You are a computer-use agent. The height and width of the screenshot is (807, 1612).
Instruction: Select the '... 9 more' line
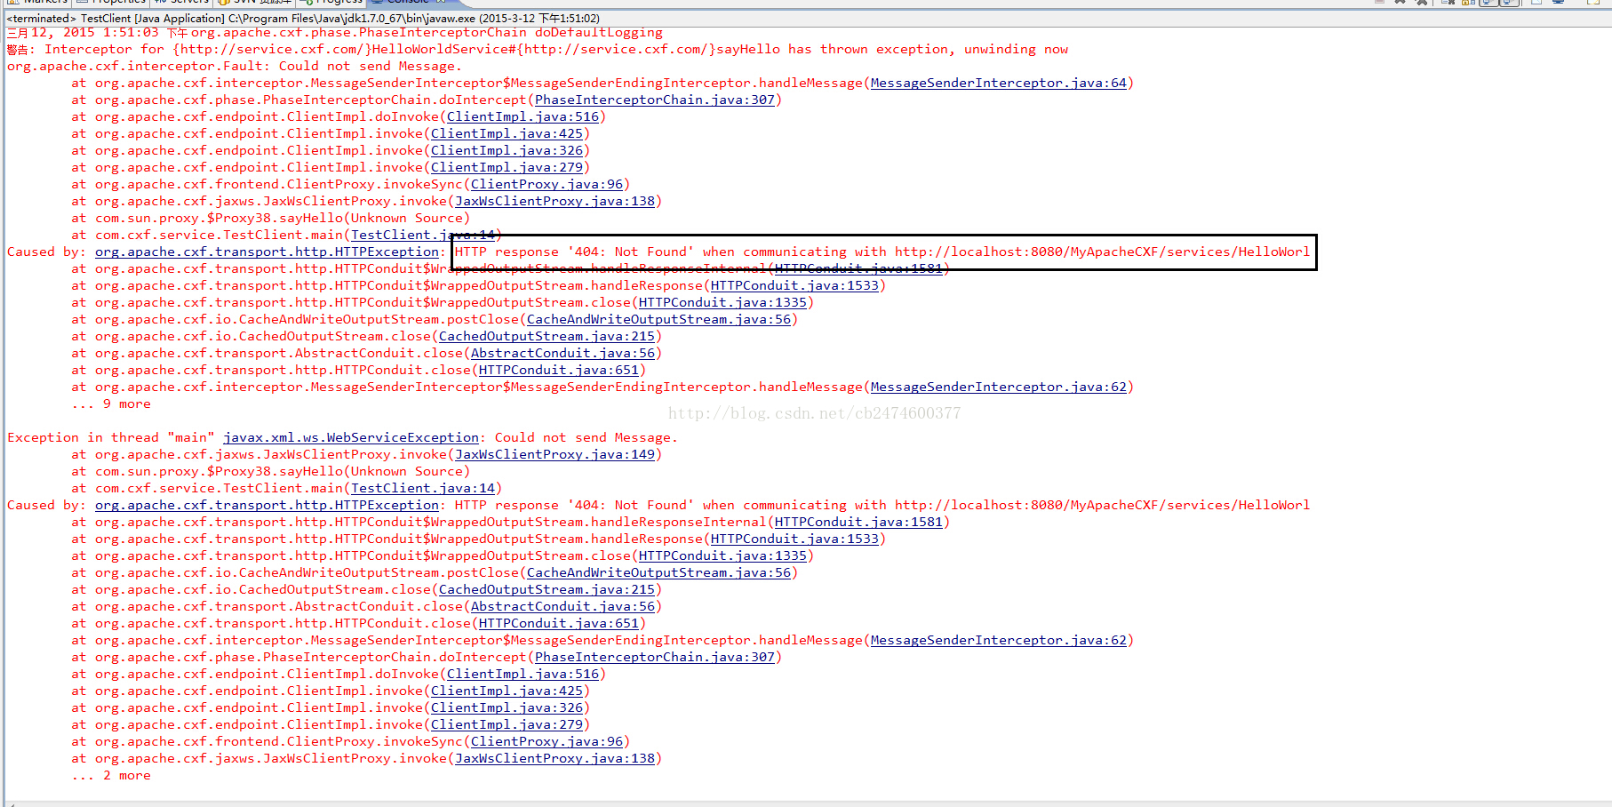point(111,403)
